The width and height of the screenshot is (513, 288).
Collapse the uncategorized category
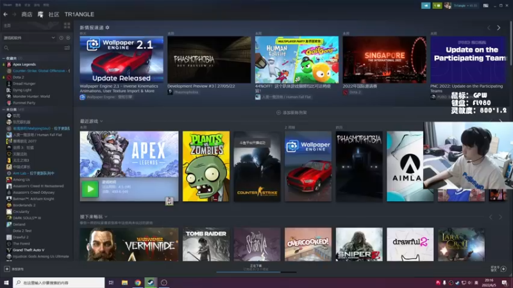pos(4,109)
